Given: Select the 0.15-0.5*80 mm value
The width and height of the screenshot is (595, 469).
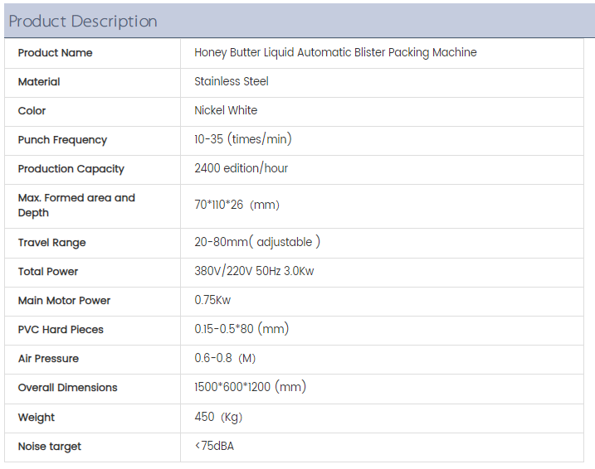Looking at the screenshot, I should tap(241, 329).
